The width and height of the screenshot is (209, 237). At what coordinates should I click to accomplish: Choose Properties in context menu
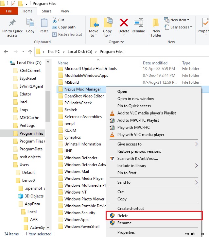point(154,232)
